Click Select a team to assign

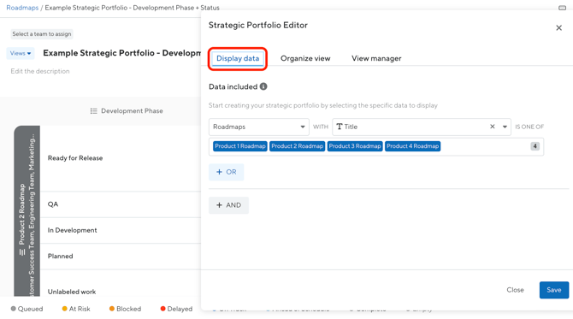[42, 34]
